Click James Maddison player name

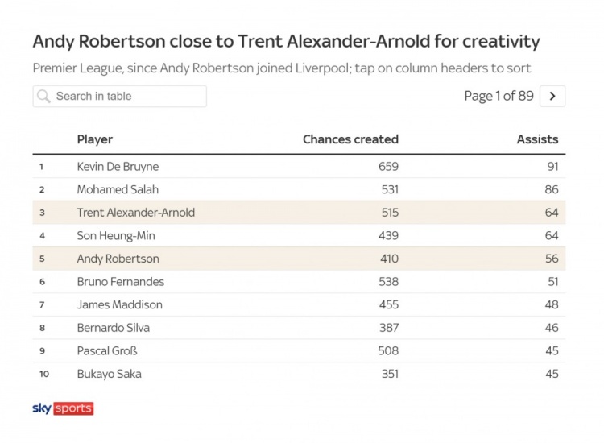coord(120,304)
